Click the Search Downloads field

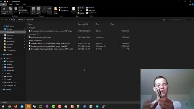[x=180, y=20]
